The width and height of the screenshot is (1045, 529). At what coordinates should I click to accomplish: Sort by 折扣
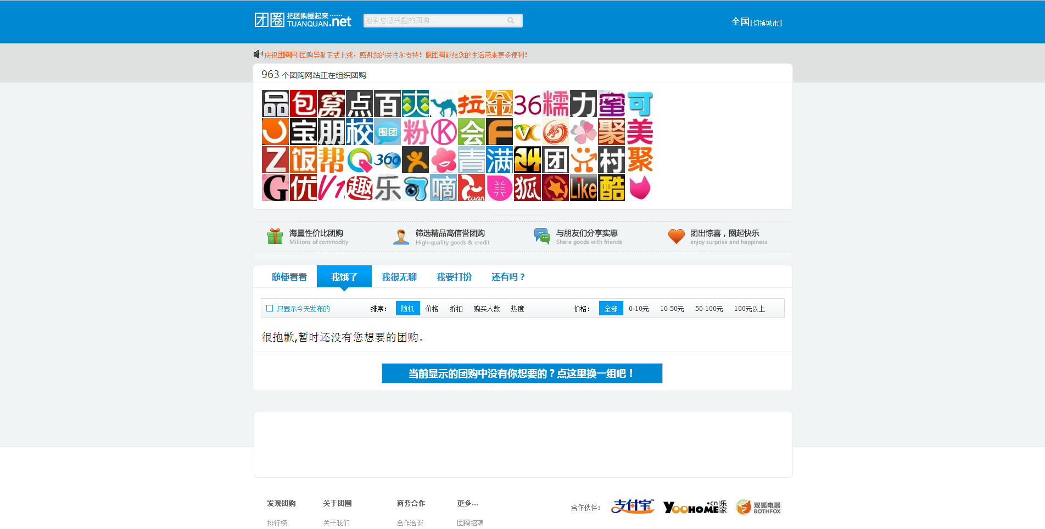tap(456, 309)
